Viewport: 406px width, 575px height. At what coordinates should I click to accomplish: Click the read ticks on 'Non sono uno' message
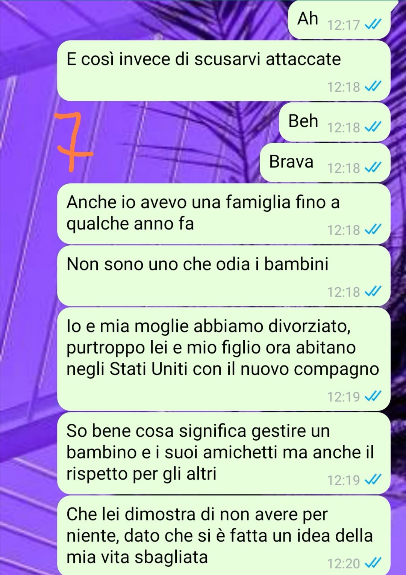tap(374, 291)
